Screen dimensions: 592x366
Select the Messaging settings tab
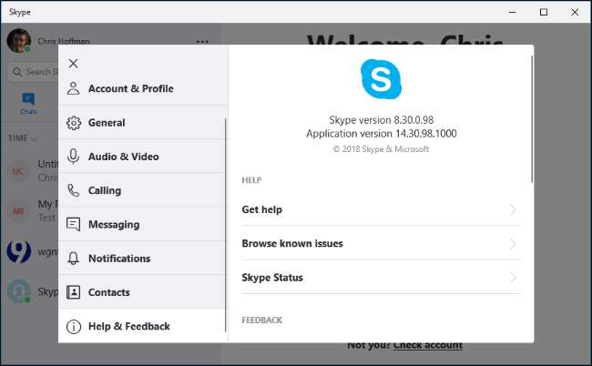pyautogui.click(x=142, y=224)
